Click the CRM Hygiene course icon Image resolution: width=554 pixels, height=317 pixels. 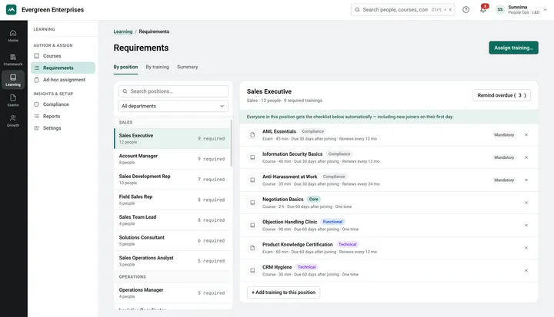pos(252,270)
